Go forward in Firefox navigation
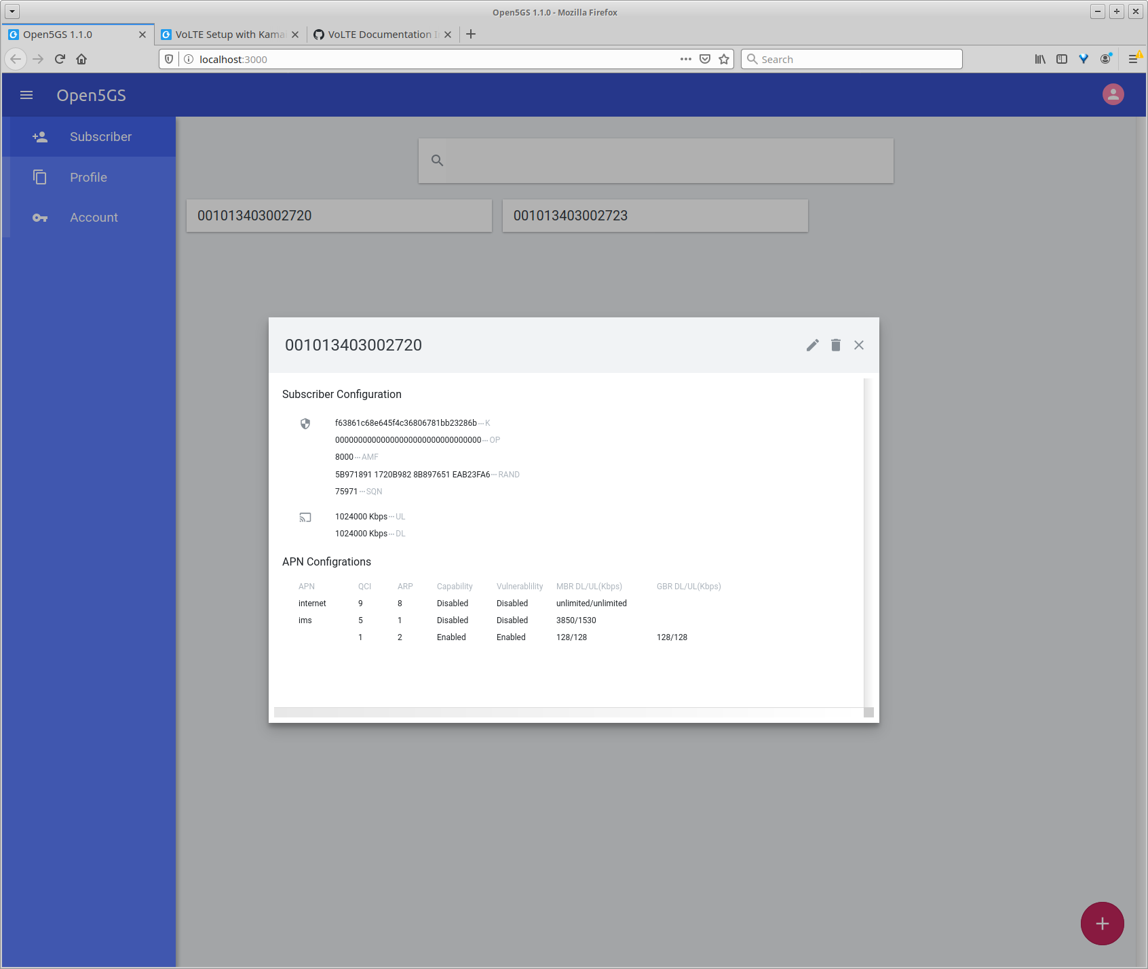Image resolution: width=1148 pixels, height=969 pixels. click(38, 59)
